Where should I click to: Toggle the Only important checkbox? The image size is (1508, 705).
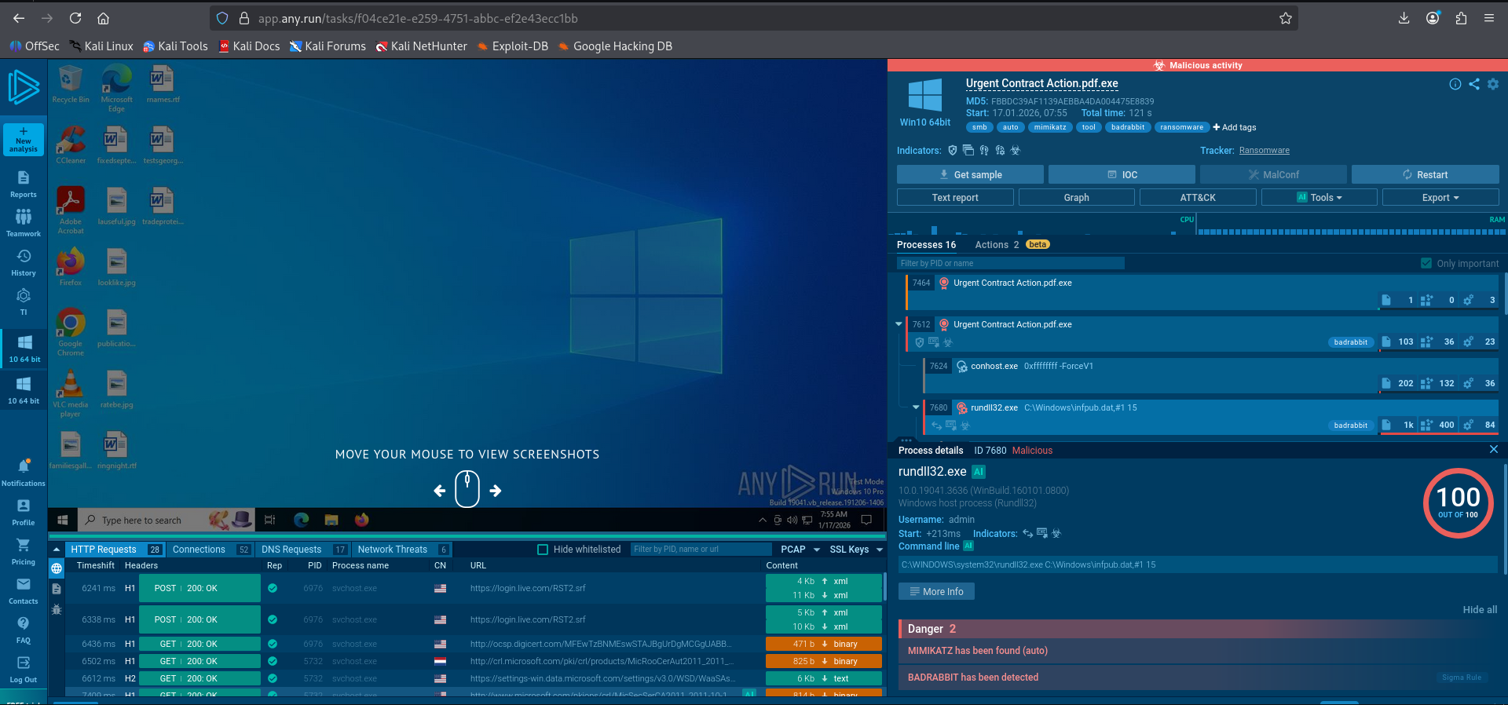point(1426,263)
